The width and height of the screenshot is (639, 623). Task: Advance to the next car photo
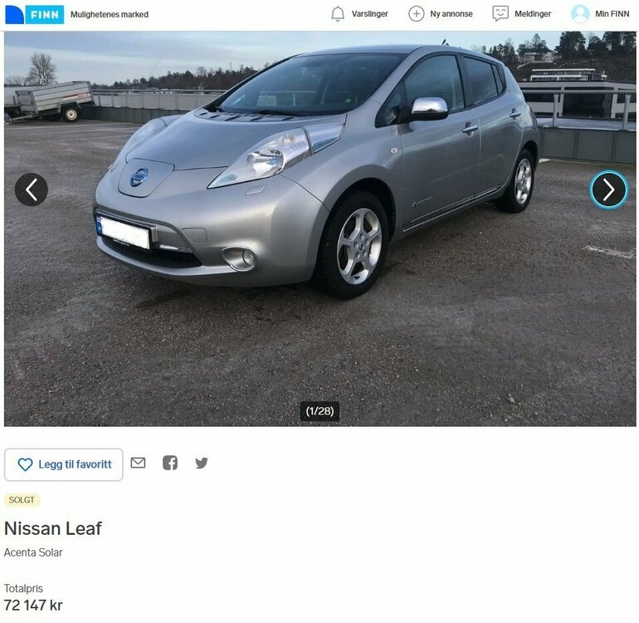coord(608,189)
